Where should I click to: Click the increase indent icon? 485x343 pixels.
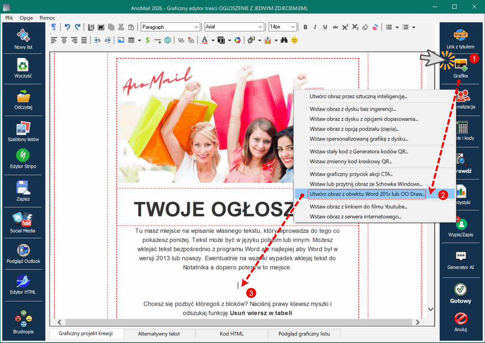pos(97,40)
